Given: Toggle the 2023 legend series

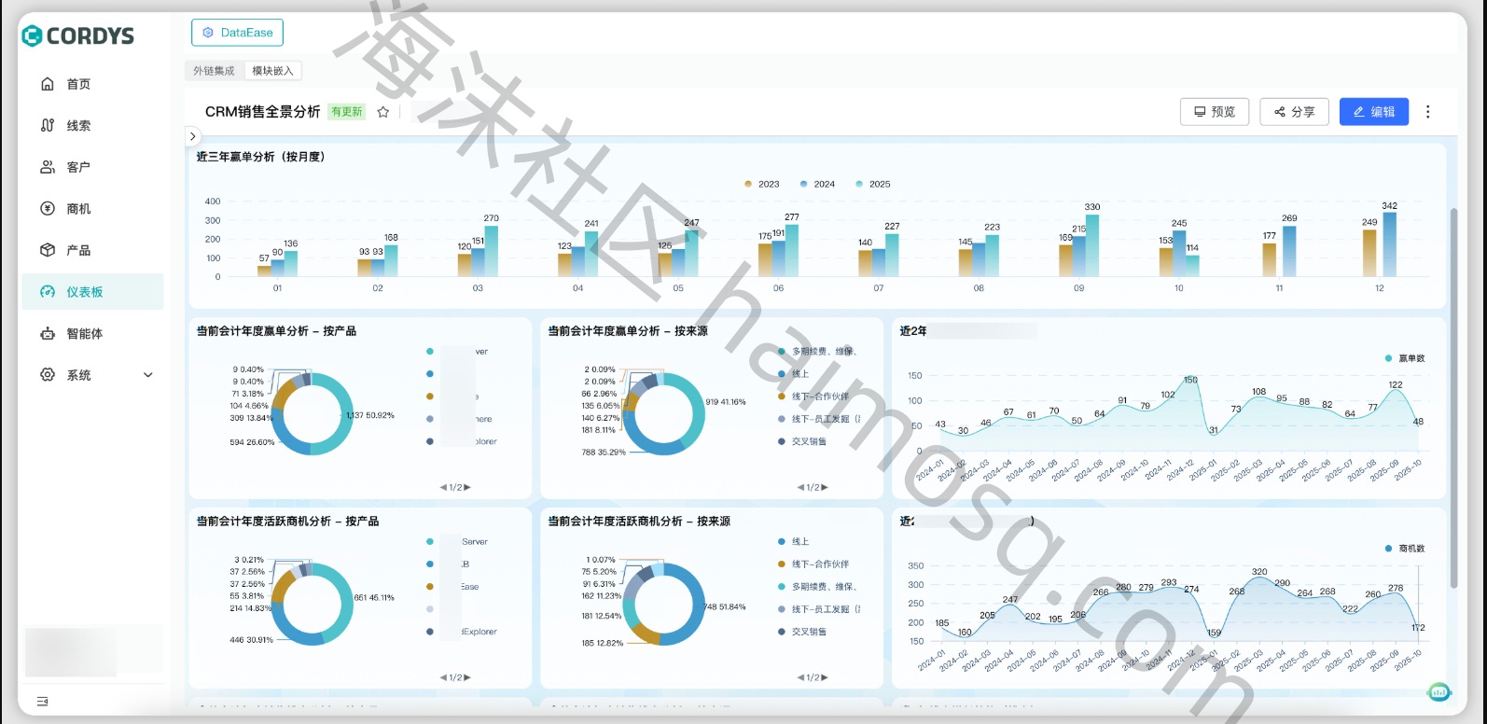Looking at the screenshot, I should pyautogui.click(x=762, y=184).
